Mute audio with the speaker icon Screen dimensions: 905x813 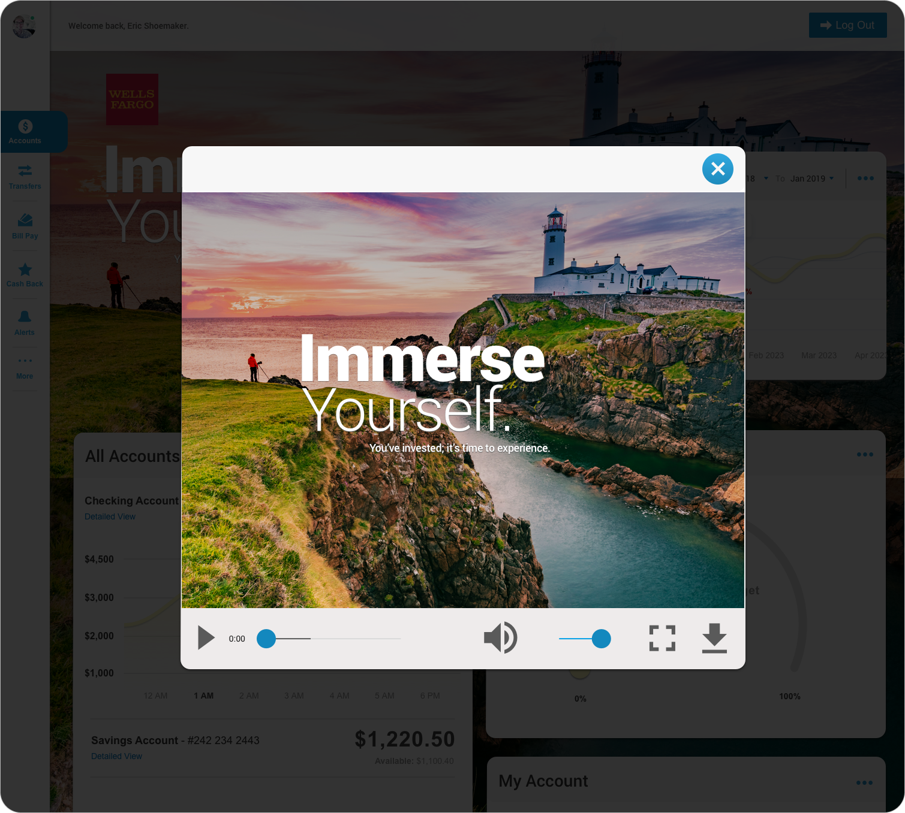tap(501, 637)
